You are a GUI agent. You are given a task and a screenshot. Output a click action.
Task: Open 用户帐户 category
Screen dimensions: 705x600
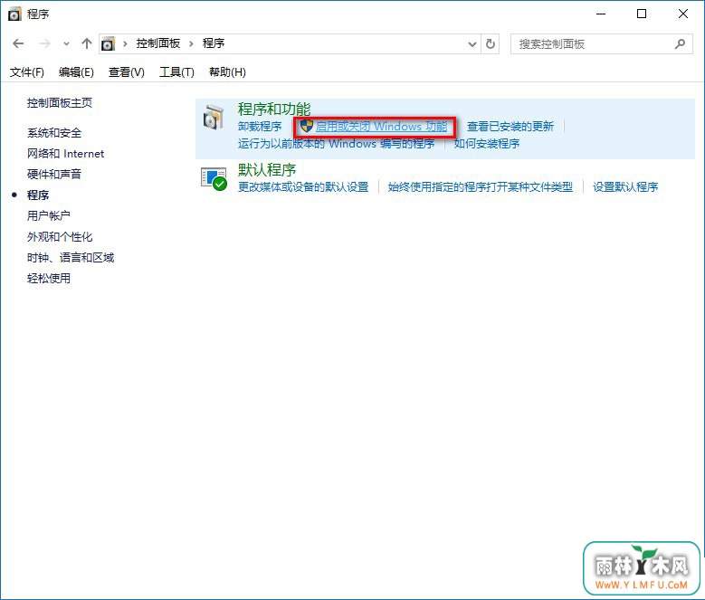(x=49, y=215)
